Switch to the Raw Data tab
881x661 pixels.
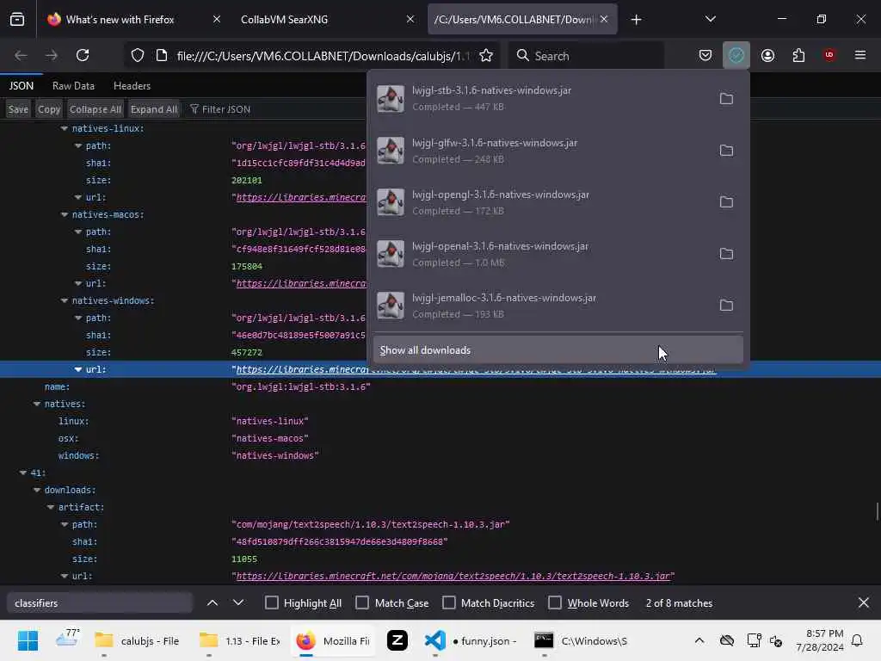tap(73, 85)
